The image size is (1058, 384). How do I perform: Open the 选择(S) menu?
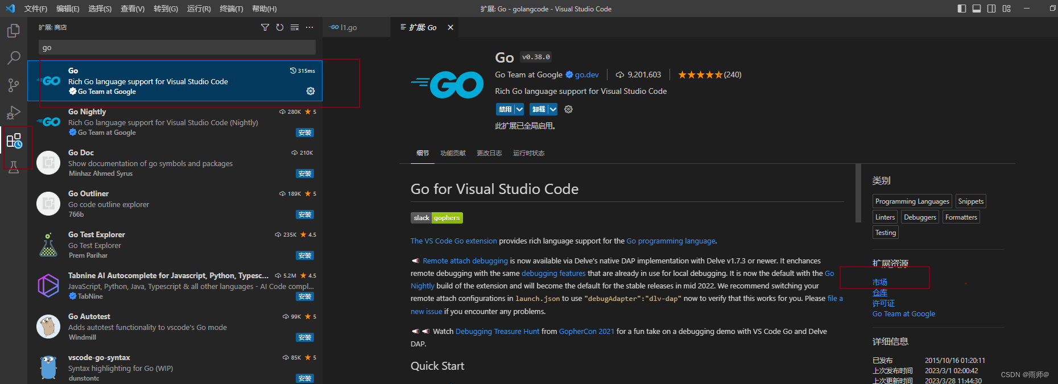pyautogui.click(x=100, y=9)
